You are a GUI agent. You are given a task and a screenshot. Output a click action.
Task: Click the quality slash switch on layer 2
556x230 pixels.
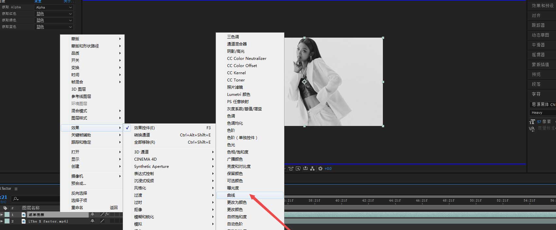click(102, 221)
